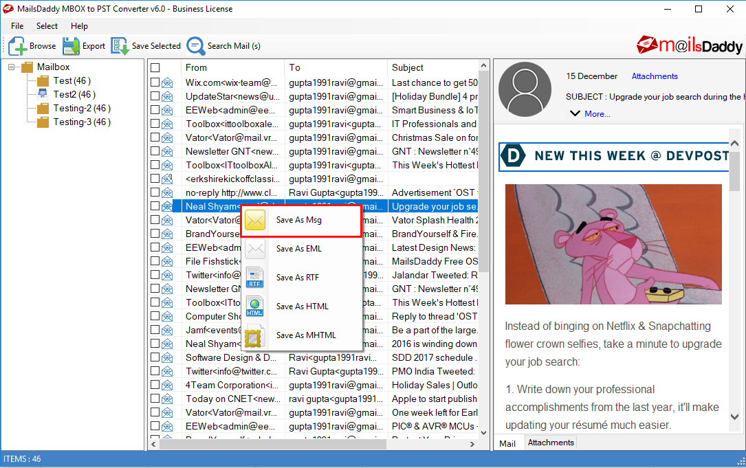Click the Save As HTML globe icon
Image resolution: width=746 pixels, height=468 pixels.
(x=255, y=307)
